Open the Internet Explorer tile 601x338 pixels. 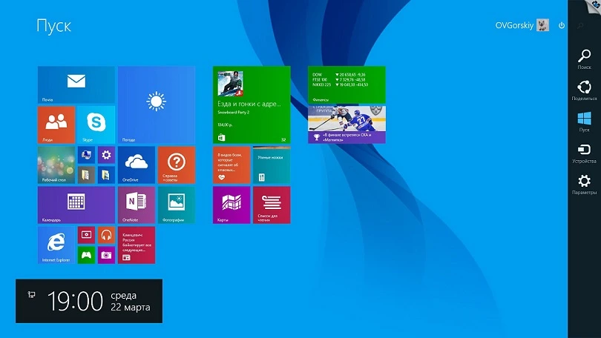tap(56, 245)
